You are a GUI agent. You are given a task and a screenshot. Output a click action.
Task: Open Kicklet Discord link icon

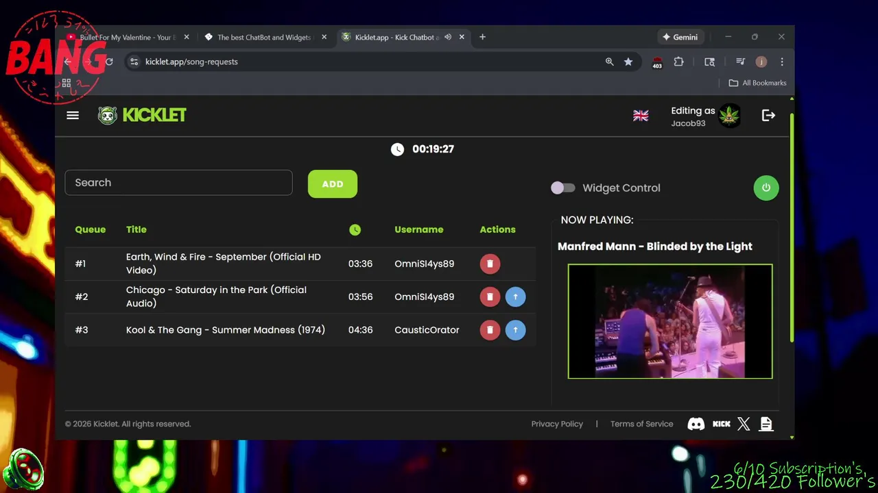(x=696, y=424)
